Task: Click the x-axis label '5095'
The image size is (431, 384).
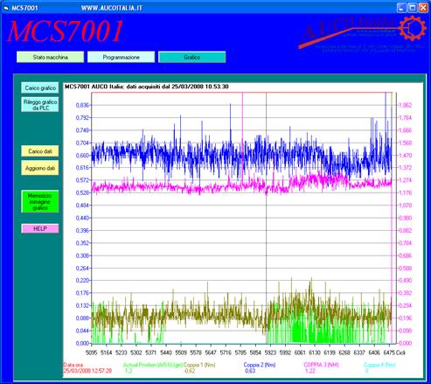Action: pos(91,353)
